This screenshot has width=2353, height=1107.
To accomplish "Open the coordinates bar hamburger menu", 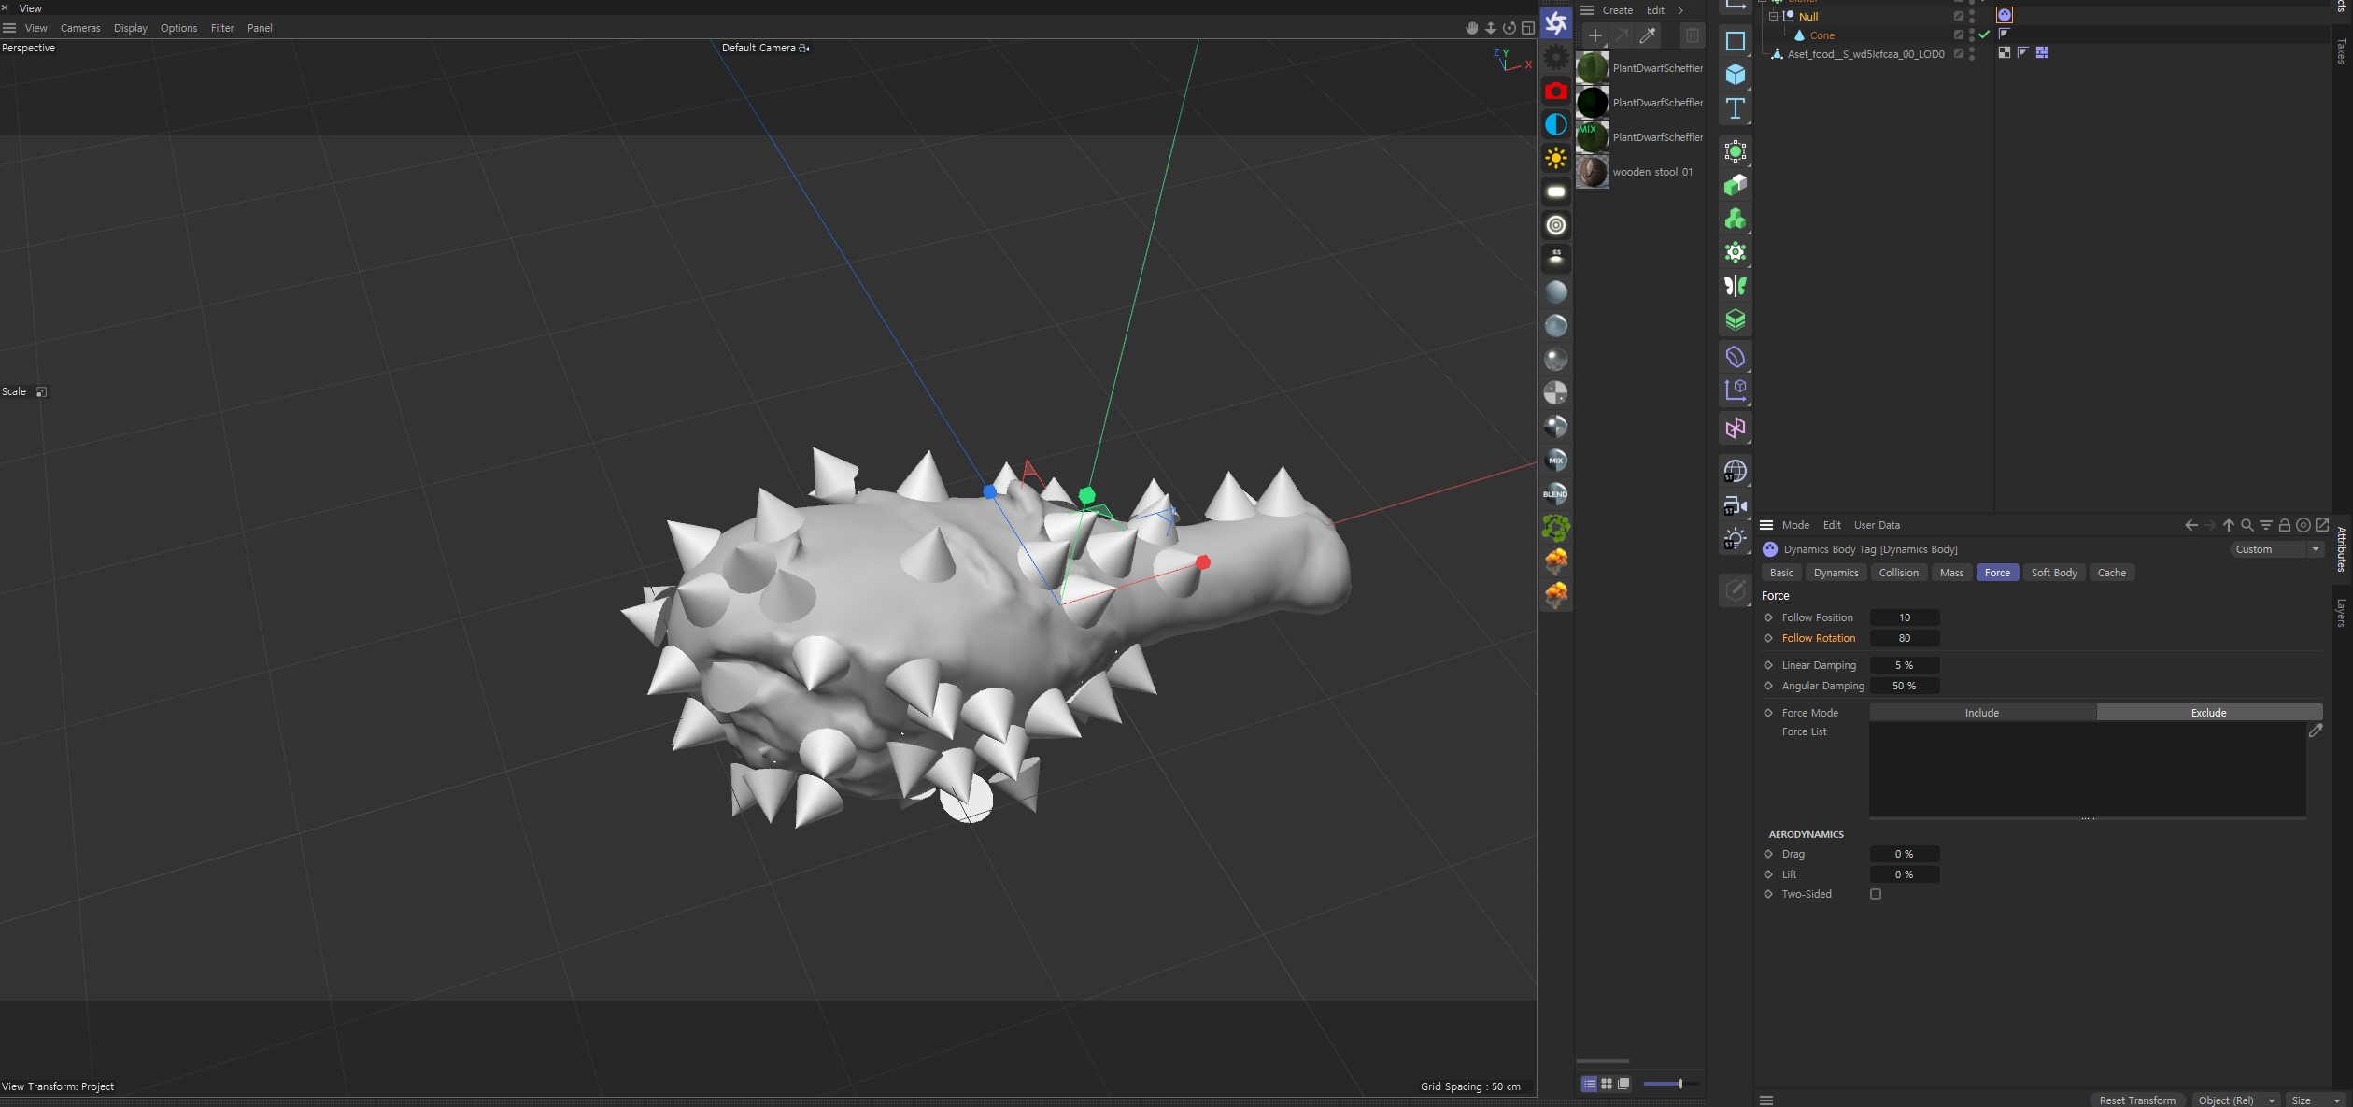I will 1766,1100.
